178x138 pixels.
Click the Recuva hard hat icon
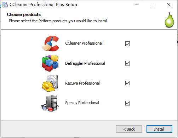tap(50, 83)
